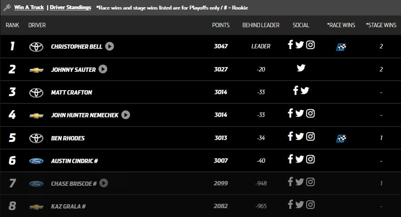
Task: Sort by the Points column header
Action: pyautogui.click(x=221, y=25)
